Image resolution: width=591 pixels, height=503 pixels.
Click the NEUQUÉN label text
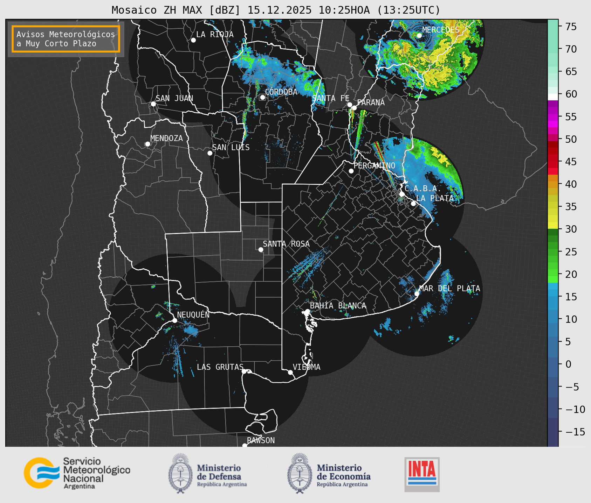coord(193,315)
